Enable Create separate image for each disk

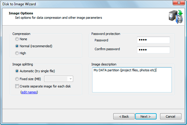(17, 86)
